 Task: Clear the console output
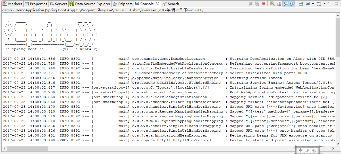coord(272,4)
